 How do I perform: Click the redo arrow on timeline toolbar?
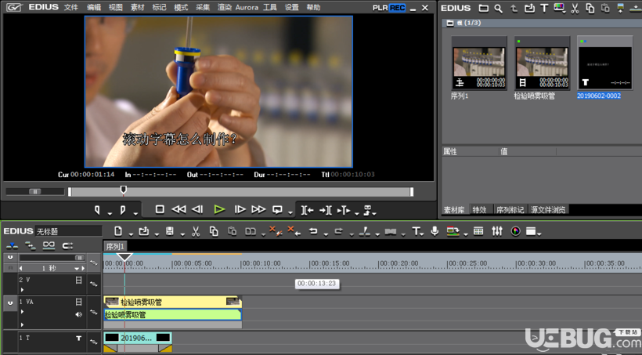338,231
